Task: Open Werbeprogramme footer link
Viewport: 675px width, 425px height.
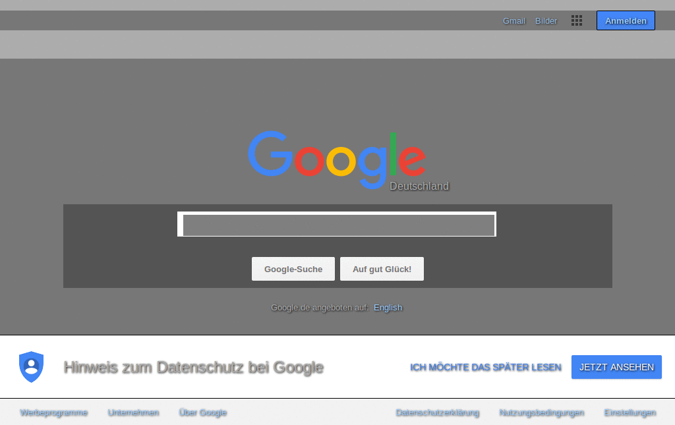Action: [x=54, y=412]
